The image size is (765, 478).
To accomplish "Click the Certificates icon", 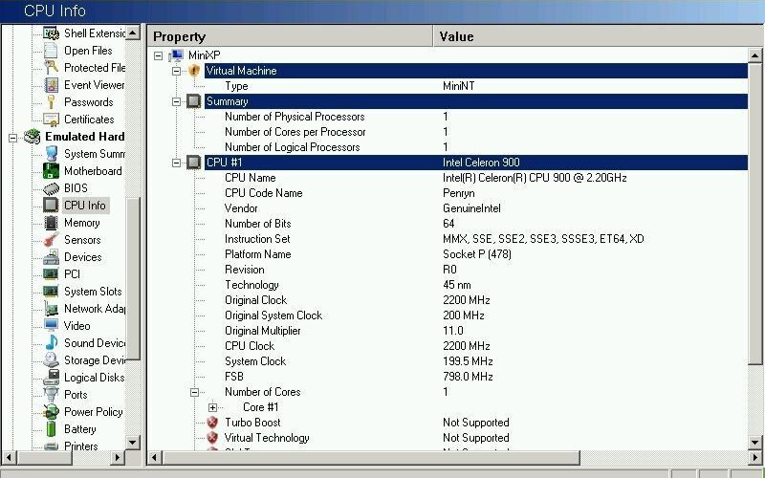I will 51,119.
